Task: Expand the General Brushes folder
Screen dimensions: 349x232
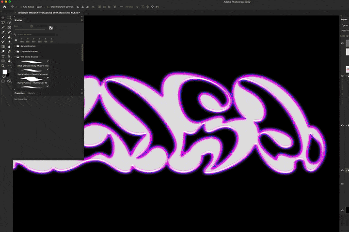Action: pyautogui.click(x=15, y=46)
